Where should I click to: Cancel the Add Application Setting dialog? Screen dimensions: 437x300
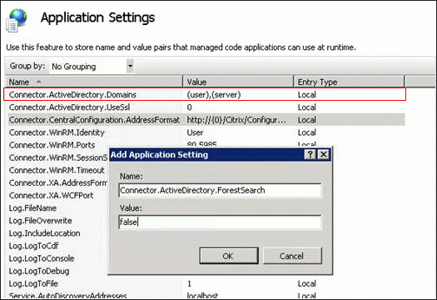[292, 256]
